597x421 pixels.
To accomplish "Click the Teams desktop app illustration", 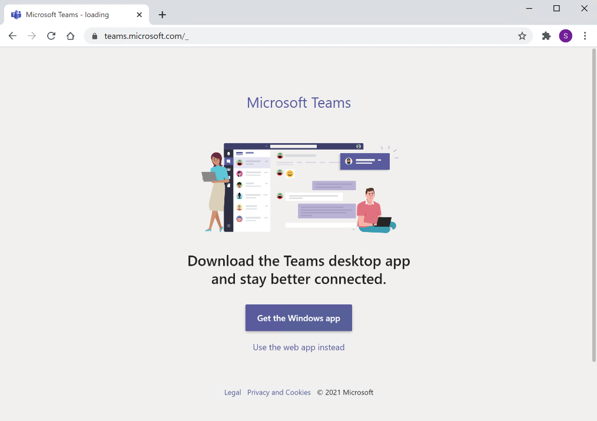I will click(300, 188).
